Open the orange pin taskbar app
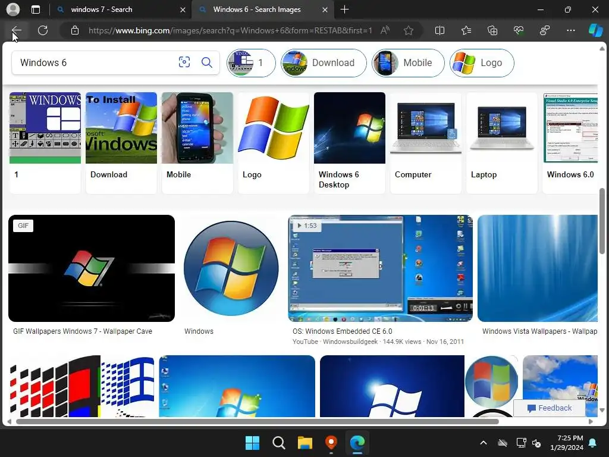This screenshot has height=457, width=609. coord(331,443)
